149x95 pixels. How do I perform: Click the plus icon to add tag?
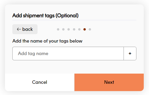point(130,54)
